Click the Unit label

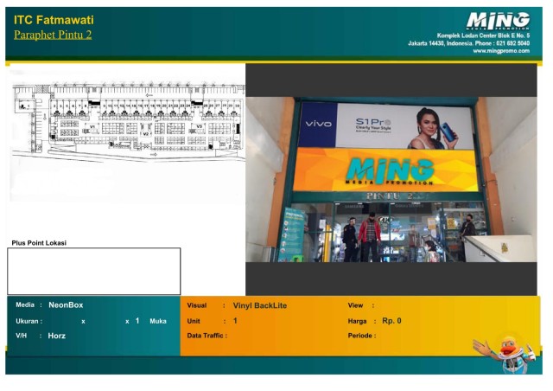click(194, 321)
